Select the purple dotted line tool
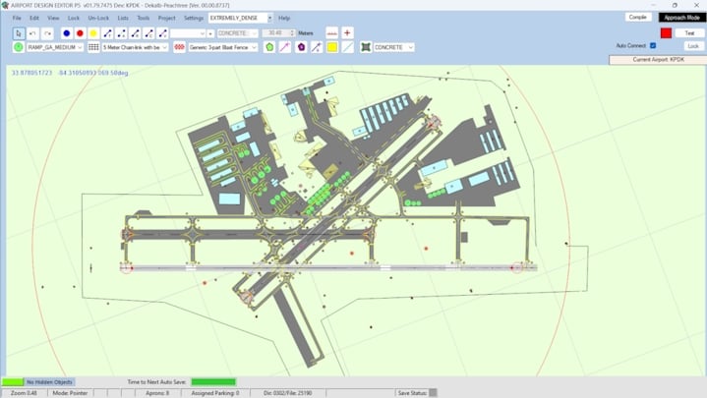 click(x=317, y=47)
